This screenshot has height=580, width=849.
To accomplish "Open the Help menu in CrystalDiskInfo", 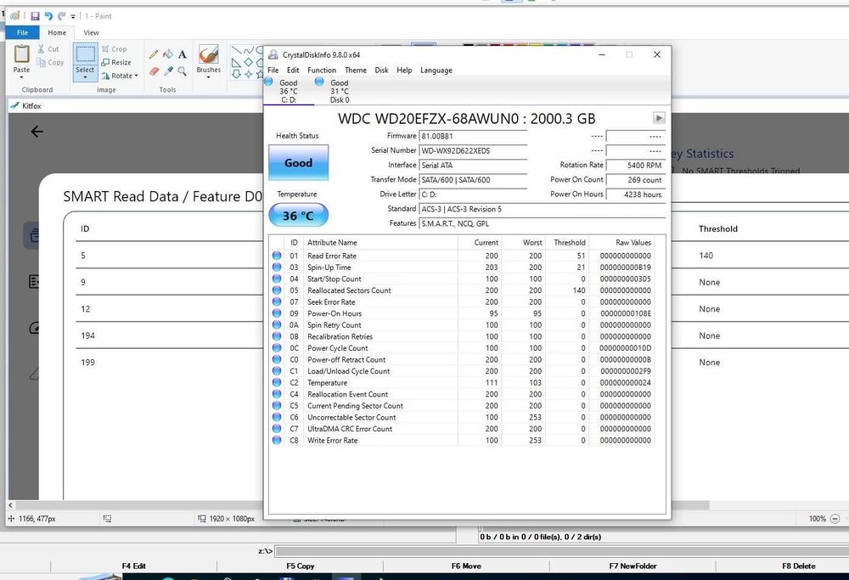I will click(404, 70).
